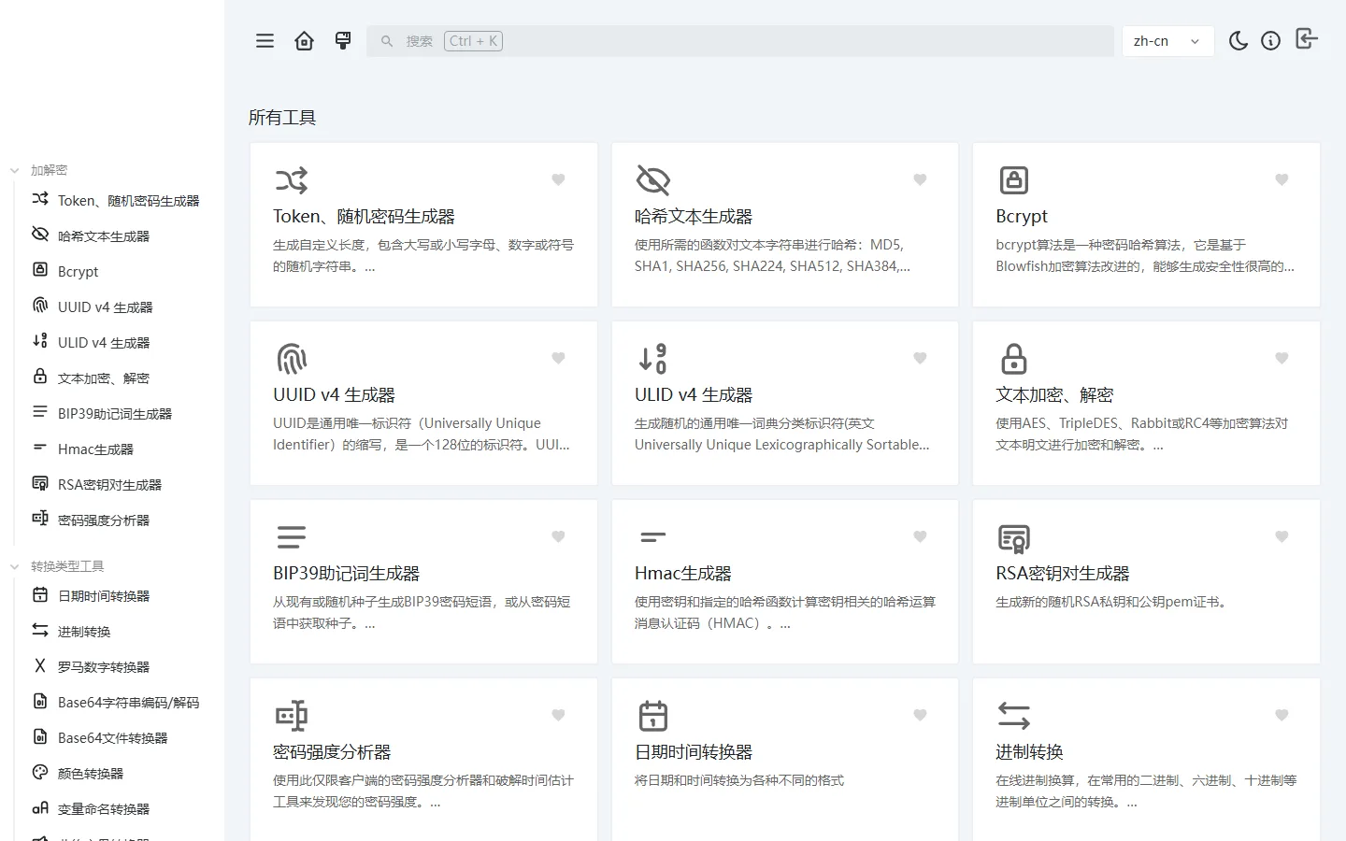The image size is (1346, 841).
Task: Click the 所有工具 heading
Action: pyautogui.click(x=282, y=118)
